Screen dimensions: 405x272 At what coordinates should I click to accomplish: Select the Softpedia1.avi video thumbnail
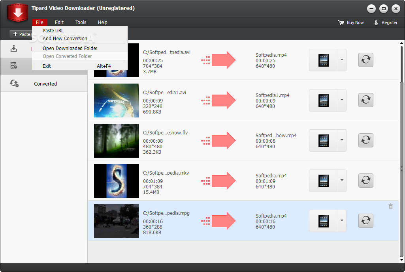pyautogui.click(x=117, y=101)
